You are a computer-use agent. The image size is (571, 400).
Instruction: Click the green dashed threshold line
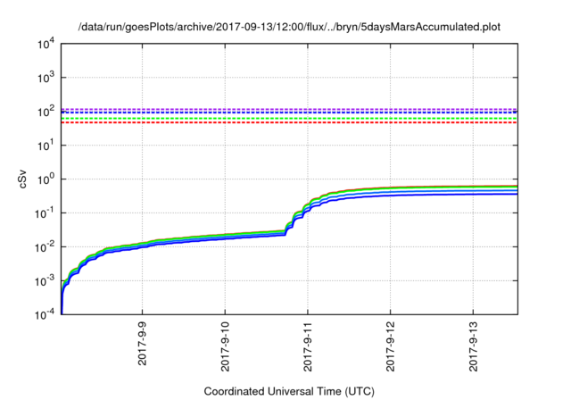pyautogui.click(x=289, y=119)
